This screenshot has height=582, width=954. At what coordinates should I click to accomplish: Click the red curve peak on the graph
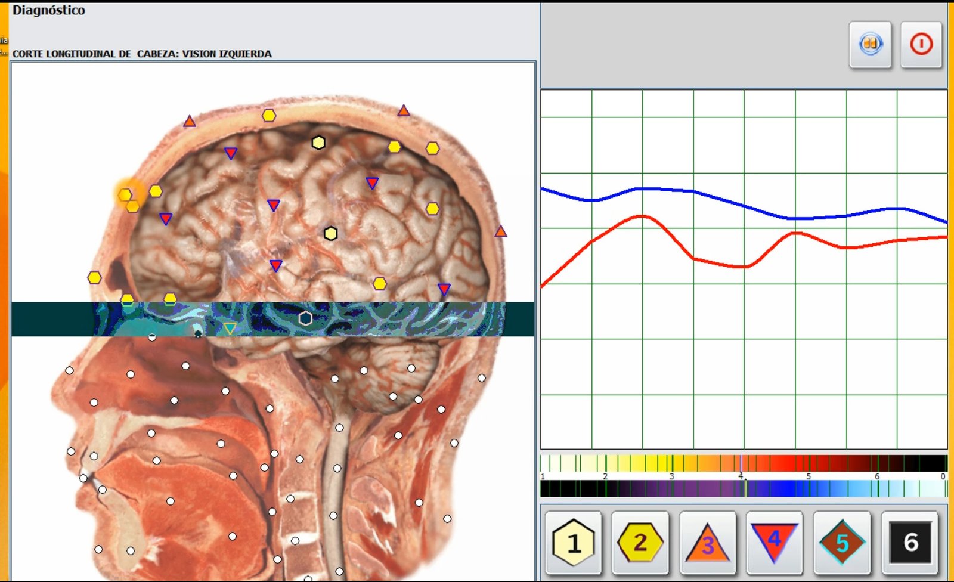coord(642,216)
